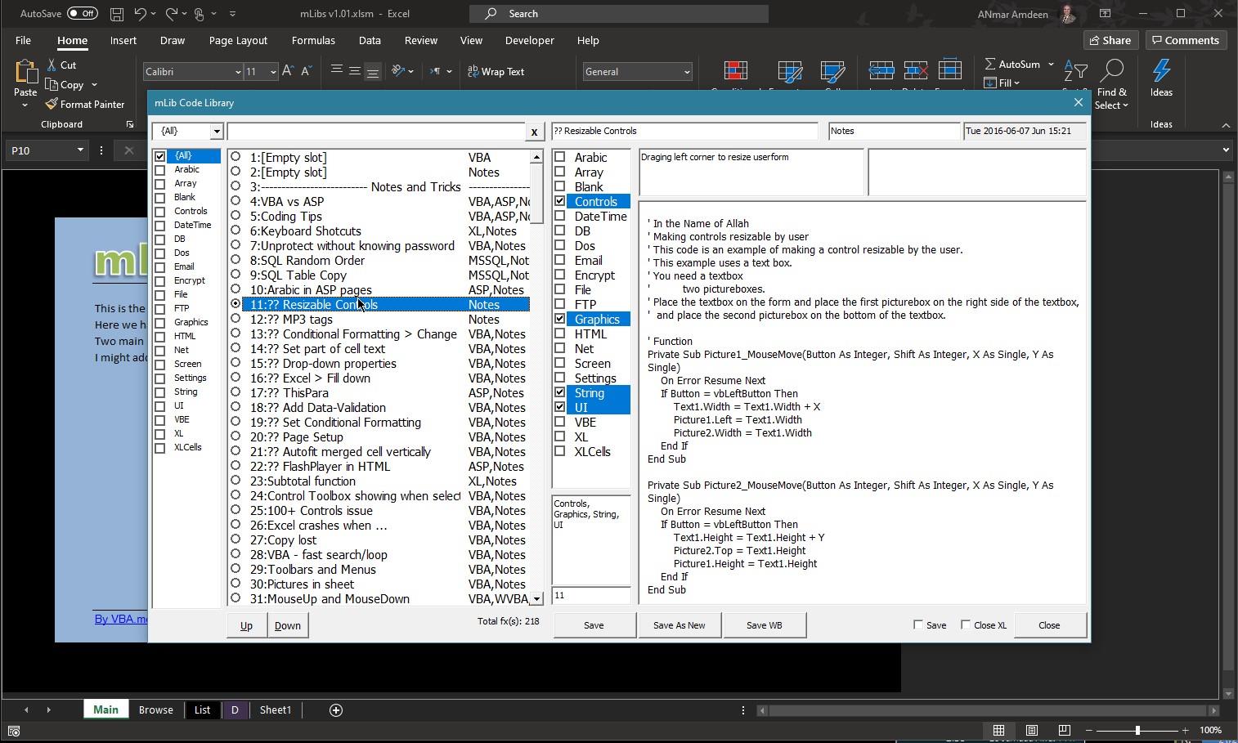
Task: Click the Save icon in title bar
Action: point(117,14)
